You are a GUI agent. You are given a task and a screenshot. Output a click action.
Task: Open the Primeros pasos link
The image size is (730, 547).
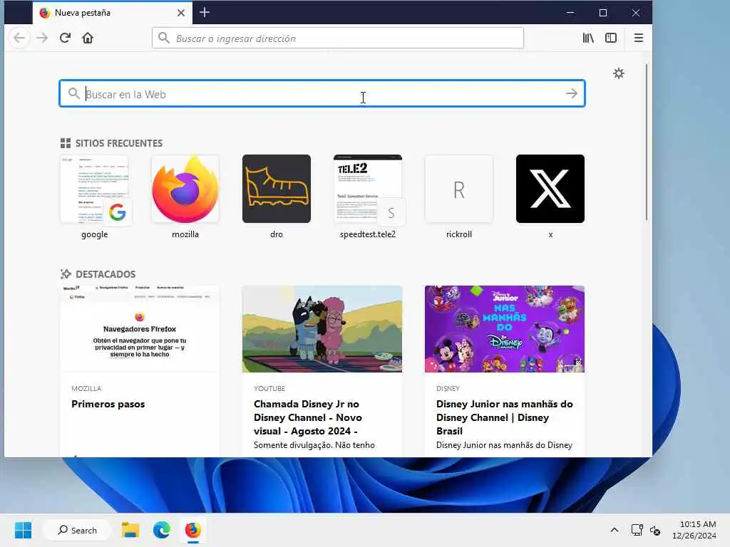click(108, 404)
